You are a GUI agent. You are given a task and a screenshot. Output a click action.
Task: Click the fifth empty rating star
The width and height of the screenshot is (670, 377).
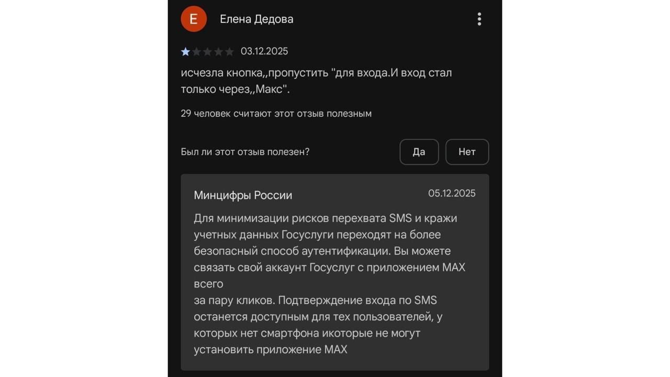229,51
